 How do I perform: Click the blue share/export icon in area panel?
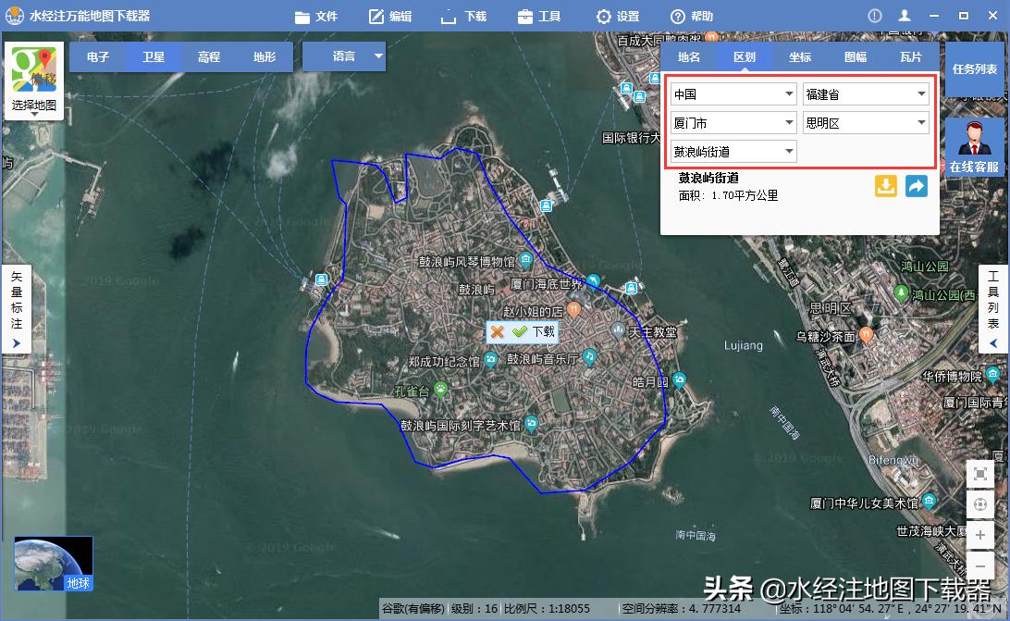click(x=917, y=186)
